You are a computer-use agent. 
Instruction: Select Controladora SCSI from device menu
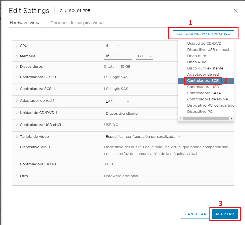[202, 80]
